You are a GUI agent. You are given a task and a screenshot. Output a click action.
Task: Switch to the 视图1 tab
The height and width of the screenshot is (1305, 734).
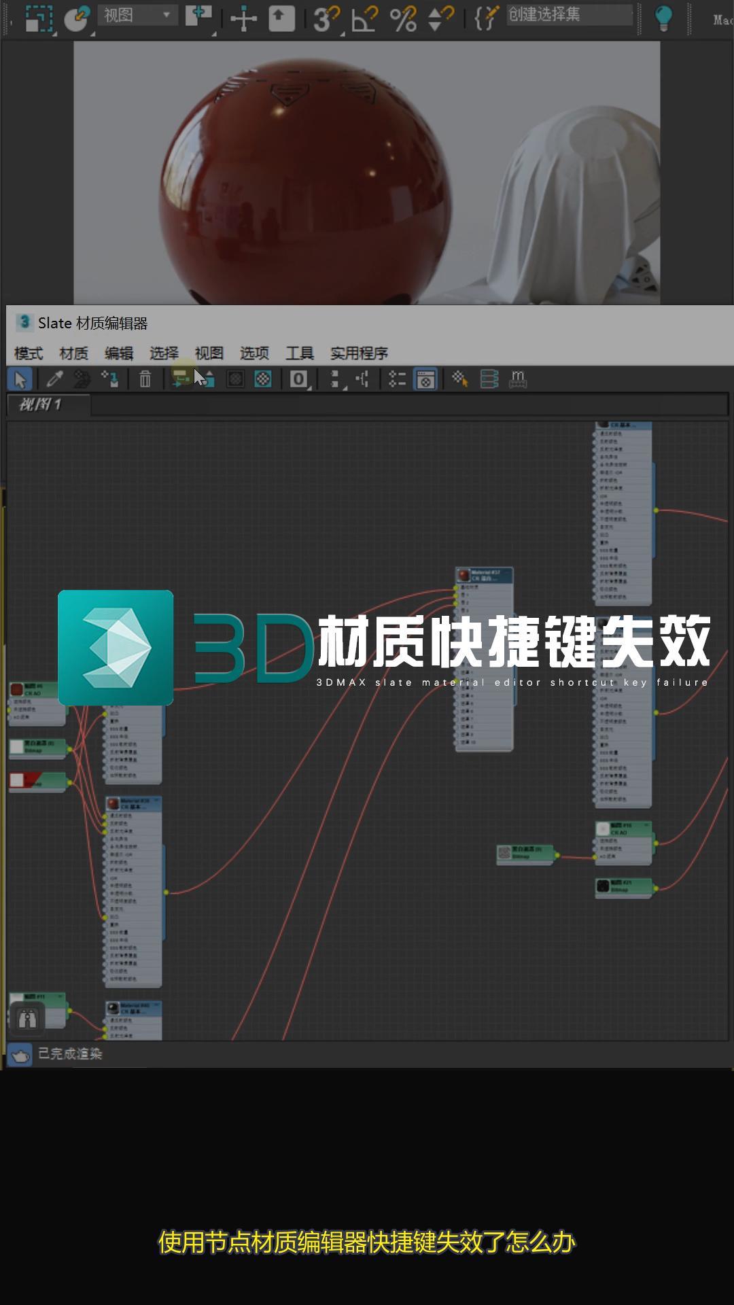[x=41, y=405]
